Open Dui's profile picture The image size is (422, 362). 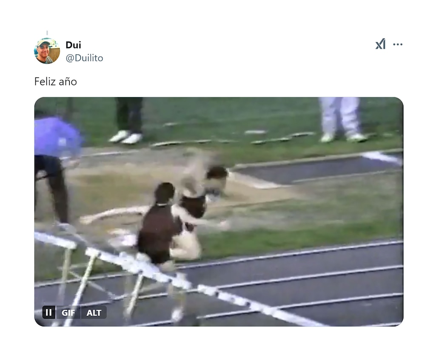click(x=47, y=51)
